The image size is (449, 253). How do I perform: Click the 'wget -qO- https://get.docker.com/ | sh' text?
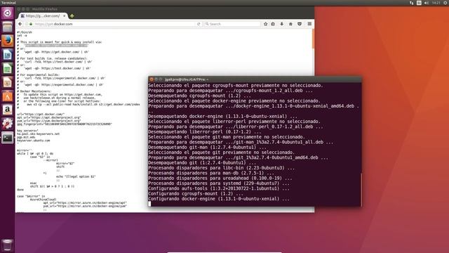56,52
